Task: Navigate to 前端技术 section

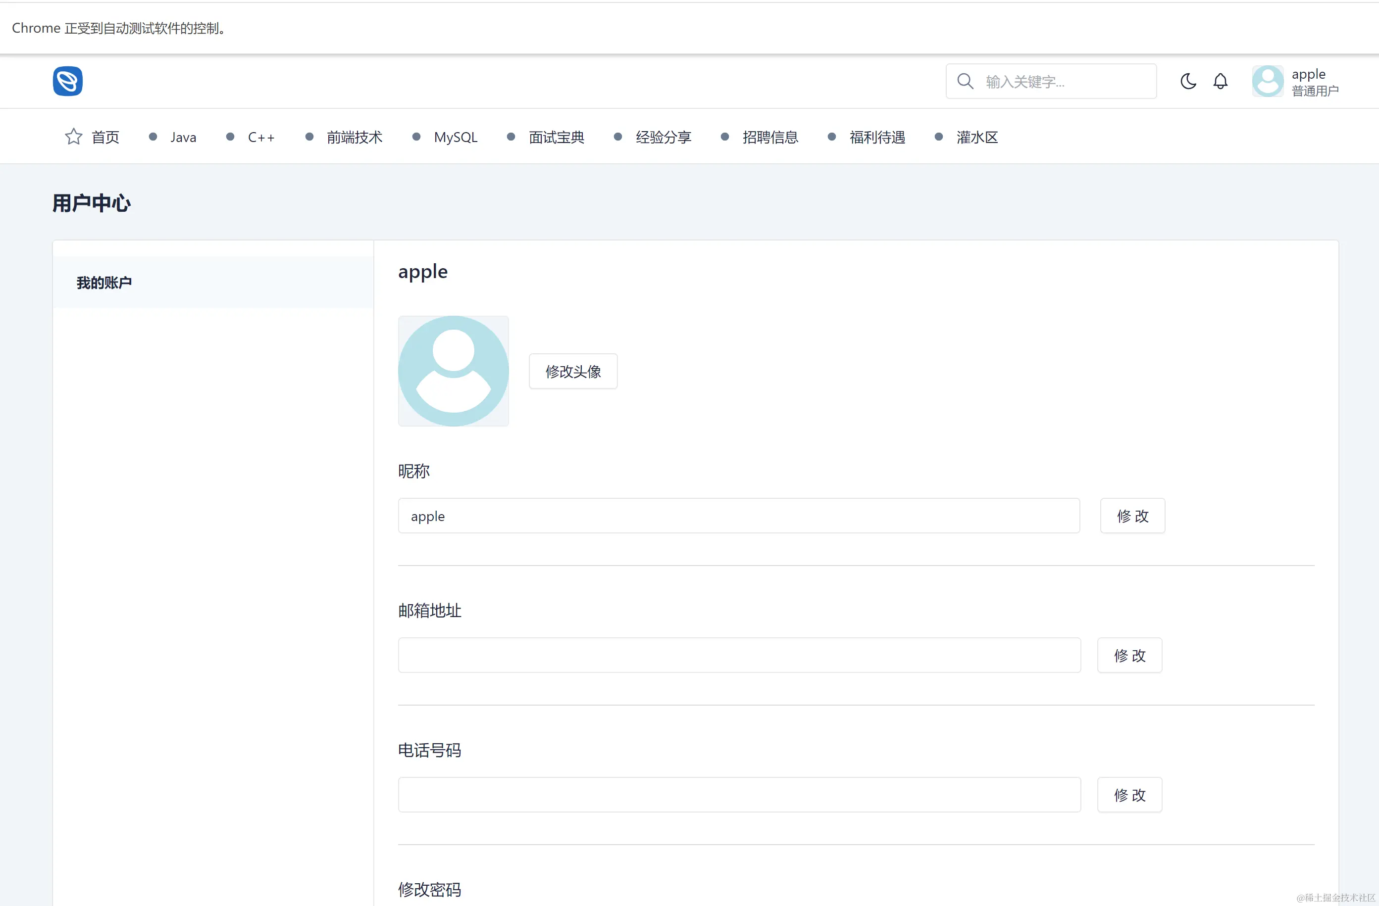Action: (354, 137)
